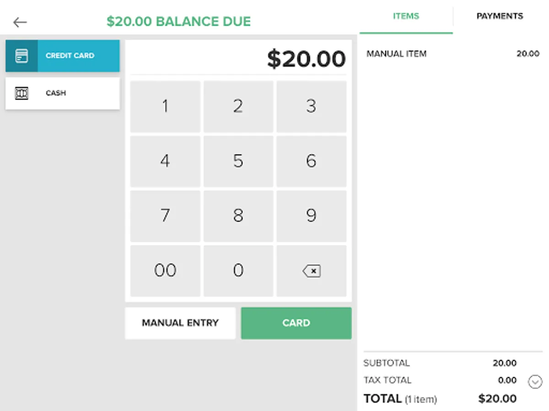Click the cash bill icon
Image resolution: width=549 pixels, height=411 pixels.
22,93
